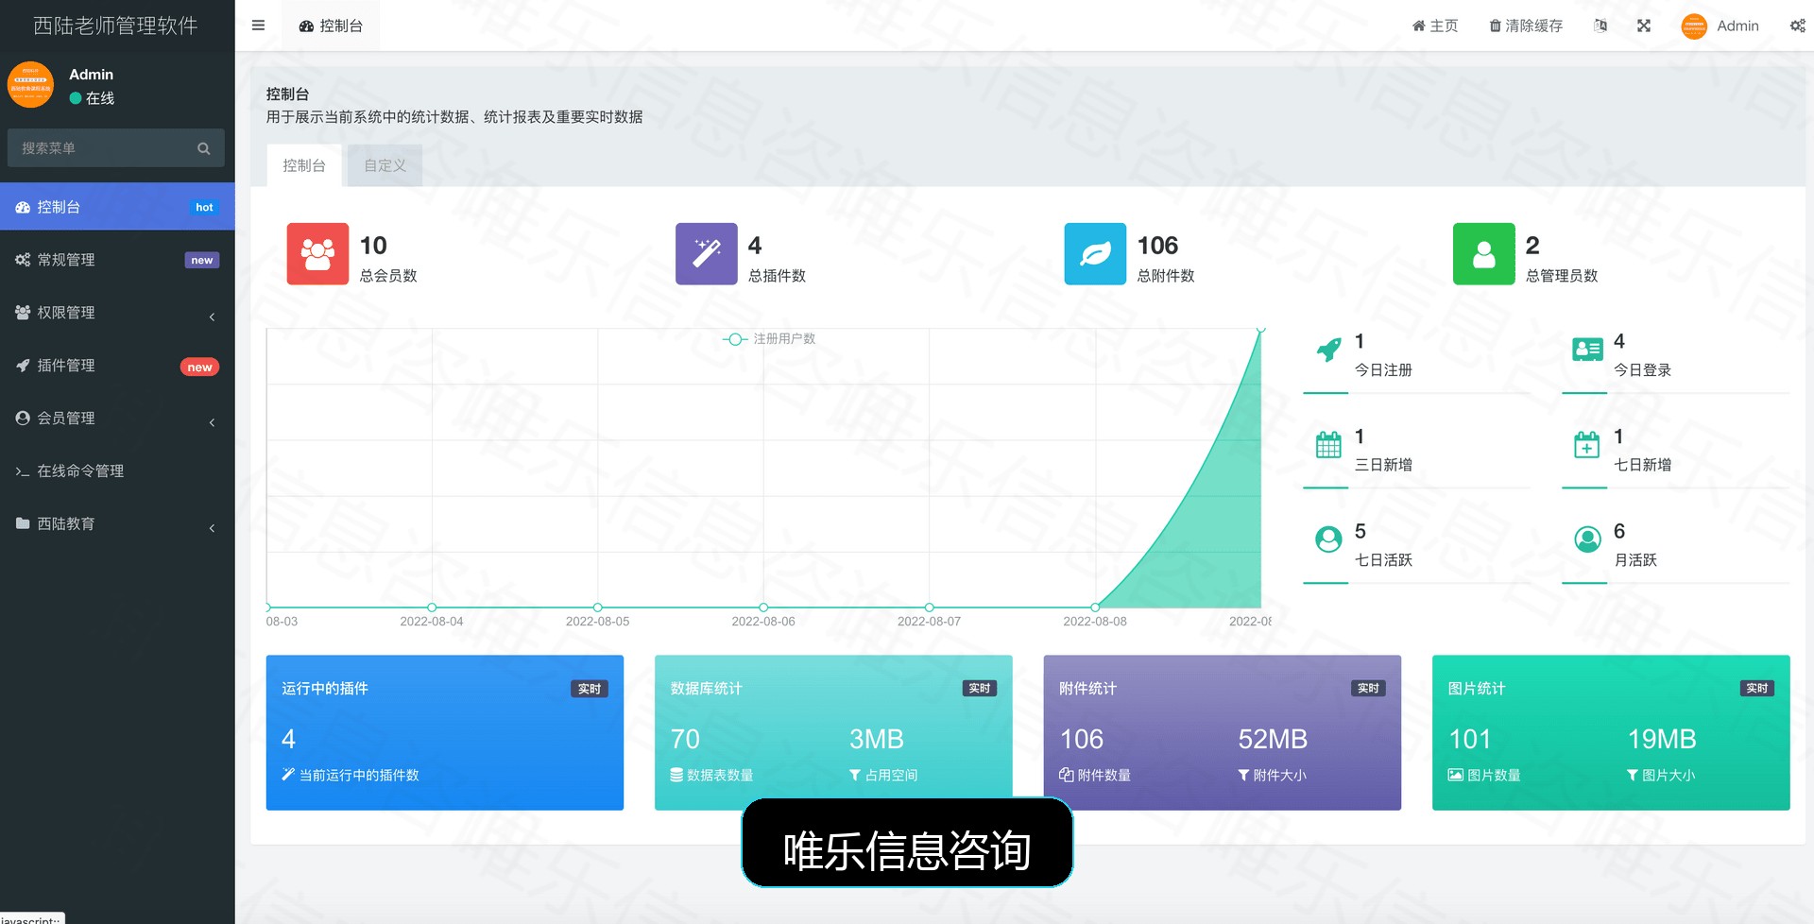Click the 2022-08-05 data point on chart
Viewport: 1814px width, 924px height.
click(x=597, y=607)
